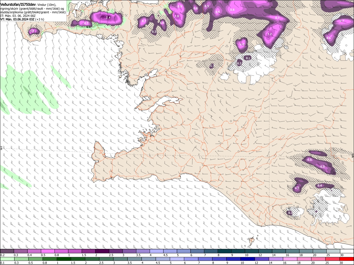Click the 'rigning/skúrir' legend description line

(32, 9)
